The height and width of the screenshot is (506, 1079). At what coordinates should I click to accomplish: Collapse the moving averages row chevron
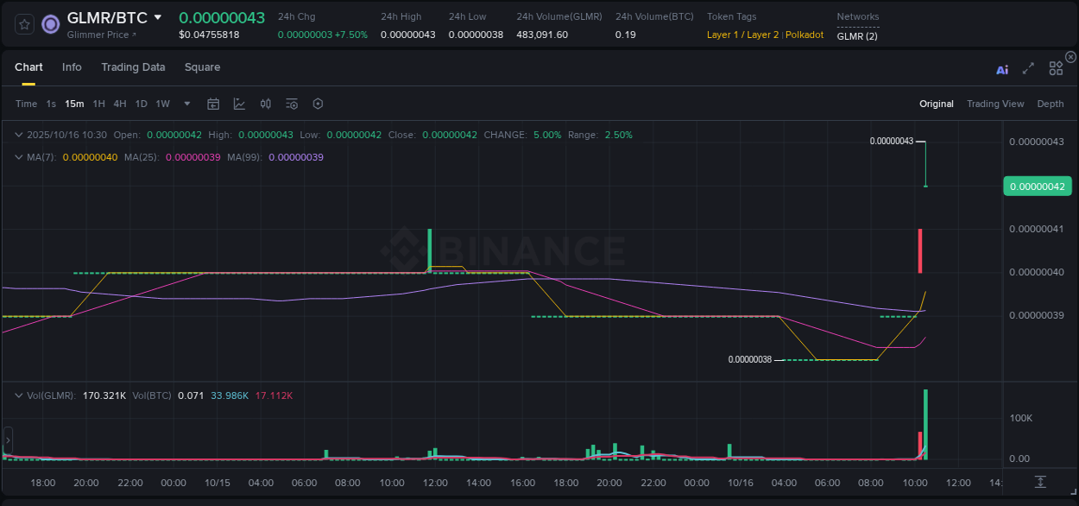[x=19, y=157]
